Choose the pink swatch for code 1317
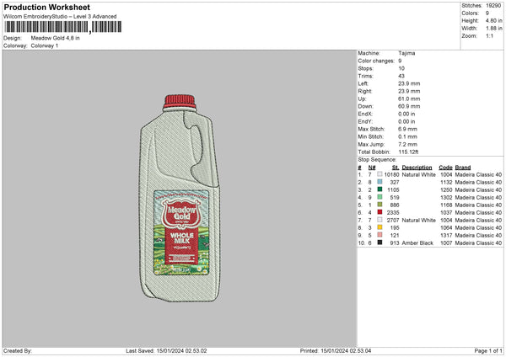506x357 pixels. click(x=379, y=235)
